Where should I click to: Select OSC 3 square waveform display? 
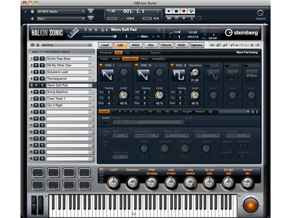pos(179,76)
